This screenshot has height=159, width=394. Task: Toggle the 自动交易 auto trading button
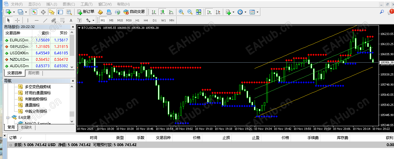[134, 12]
